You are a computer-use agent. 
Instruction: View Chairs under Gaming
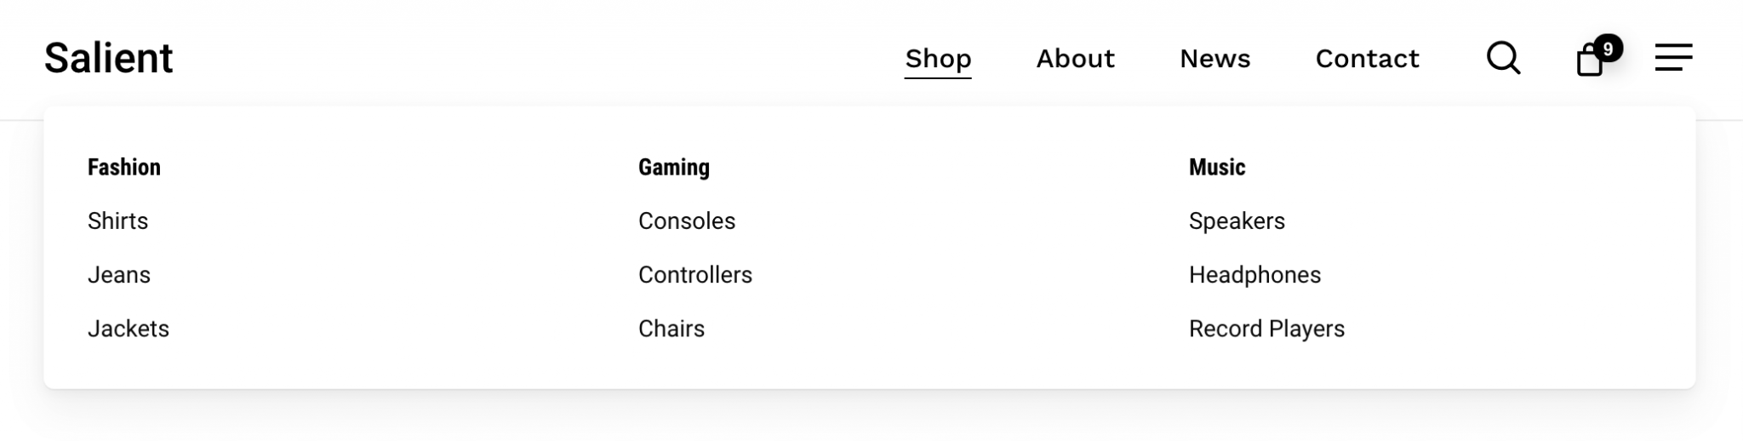click(671, 329)
